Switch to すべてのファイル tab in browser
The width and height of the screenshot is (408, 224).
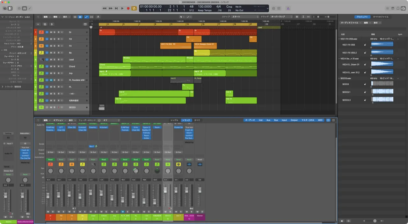click(381, 17)
